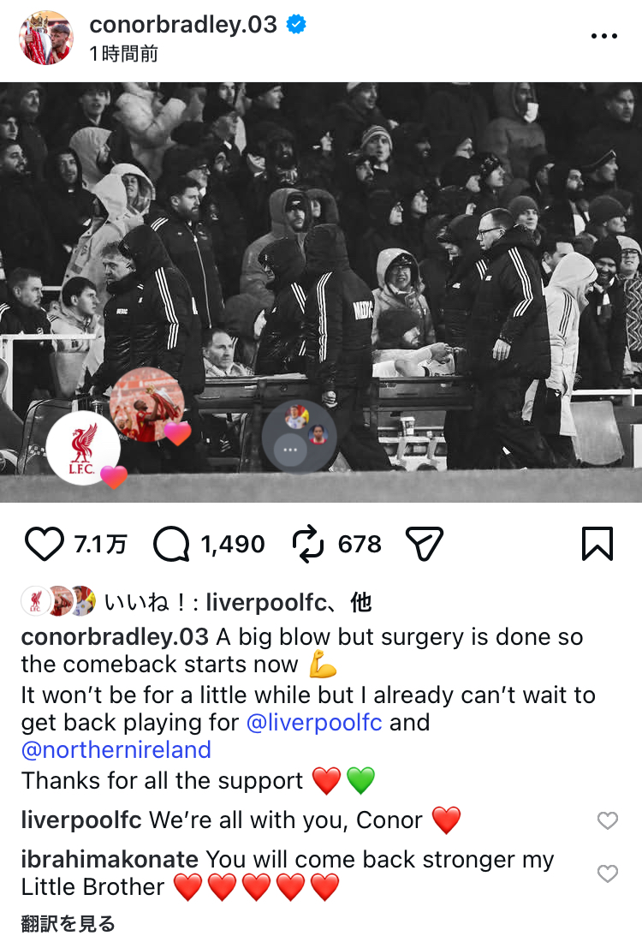The width and height of the screenshot is (642, 942).
Task: Tap the repost arrows icon
Action: (x=308, y=545)
